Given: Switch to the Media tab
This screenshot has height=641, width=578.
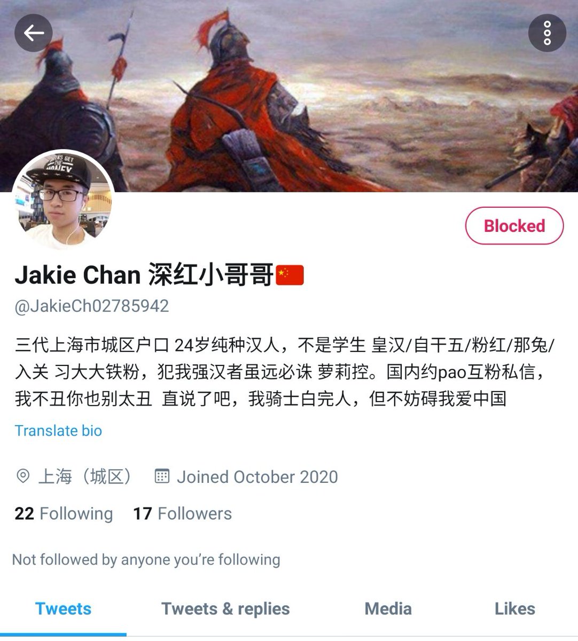Looking at the screenshot, I should tap(388, 609).
